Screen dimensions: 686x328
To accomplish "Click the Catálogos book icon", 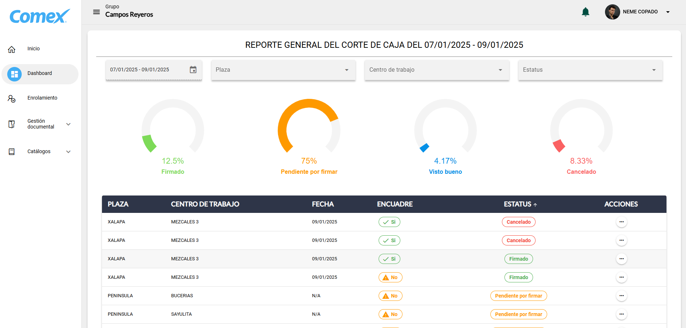I will 12,152.
